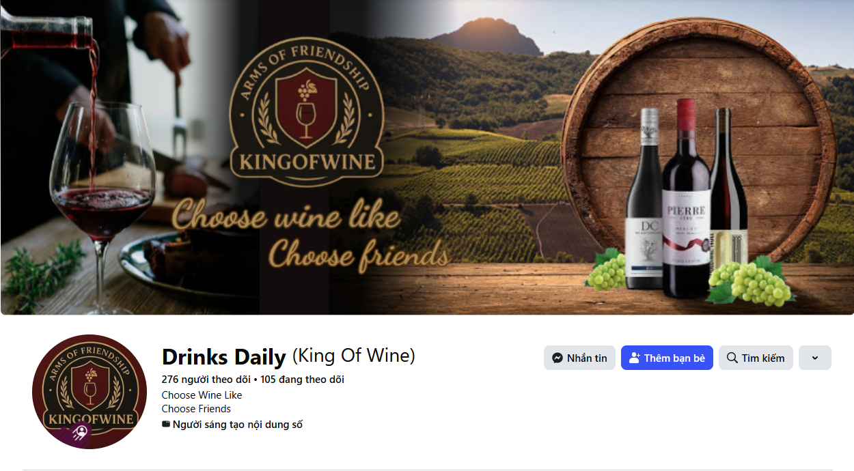The width and height of the screenshot is (854, 471).
Task: Click the Pierre Merlot bottle in cover
Action: [685, 198]
